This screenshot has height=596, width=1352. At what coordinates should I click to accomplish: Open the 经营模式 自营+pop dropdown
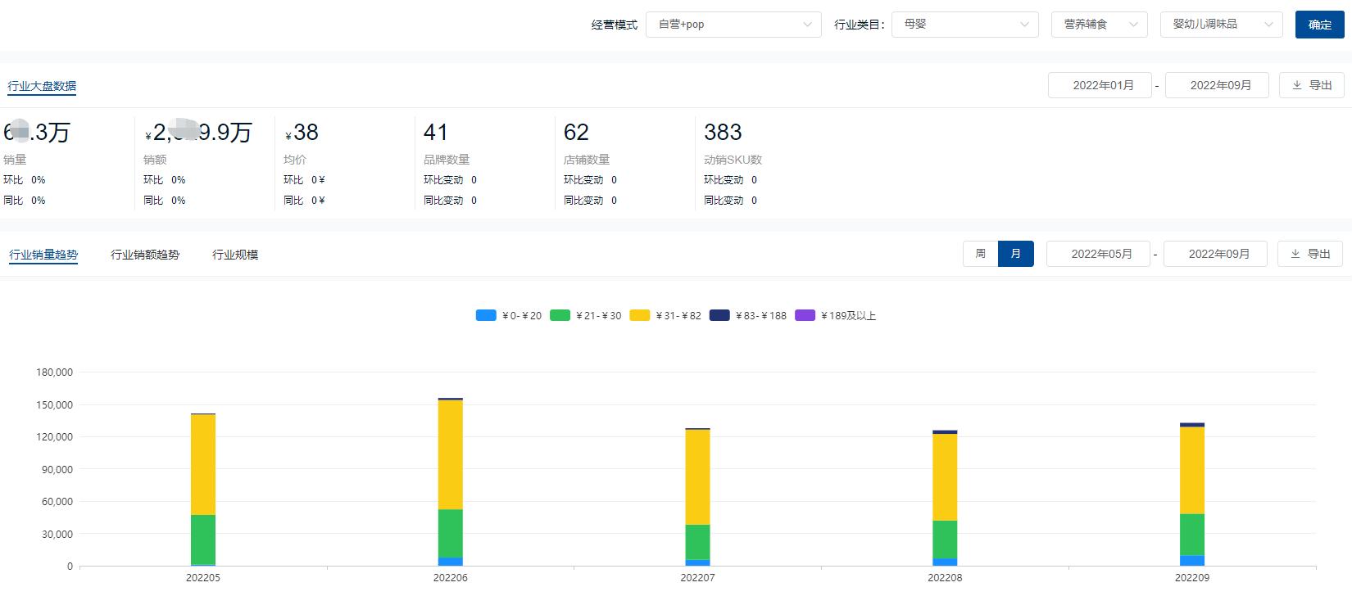coord(733,25)
